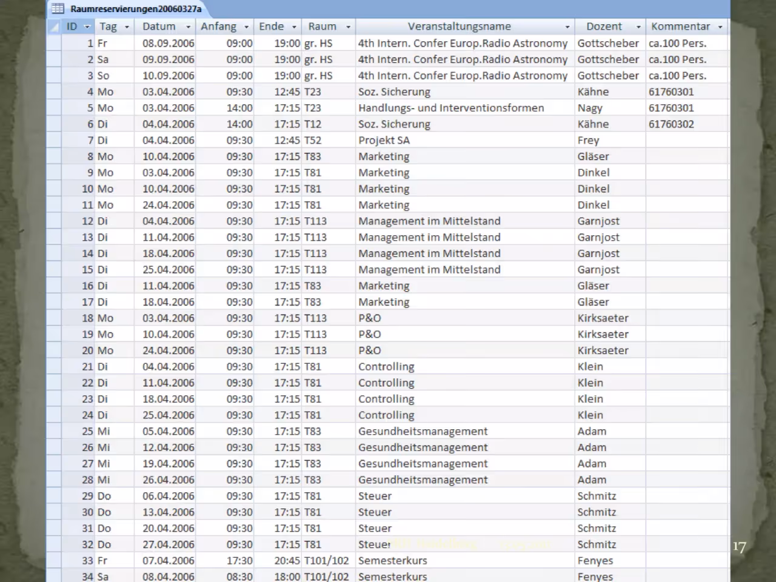Click the row selector for ID 12
This screenshot has height=582, width=776.
[x=54, y=221]
